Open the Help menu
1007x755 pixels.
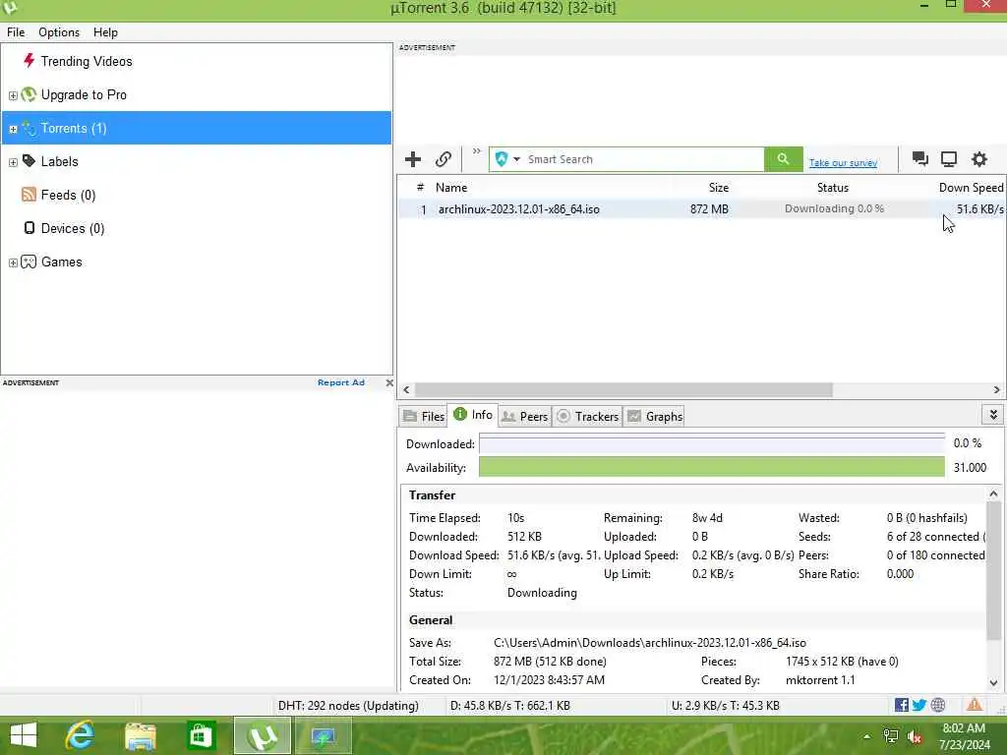tap(105, 32)
